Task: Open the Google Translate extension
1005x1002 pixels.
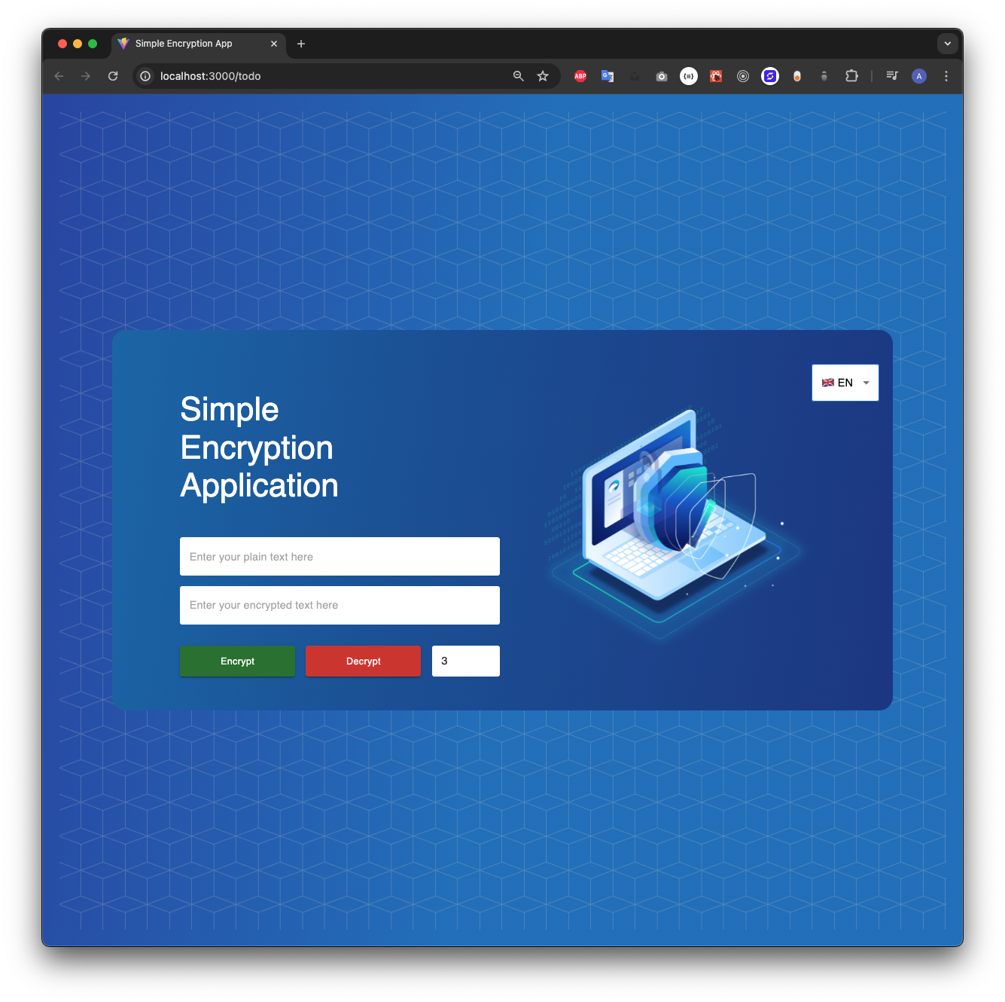Action: pos(608,76)
